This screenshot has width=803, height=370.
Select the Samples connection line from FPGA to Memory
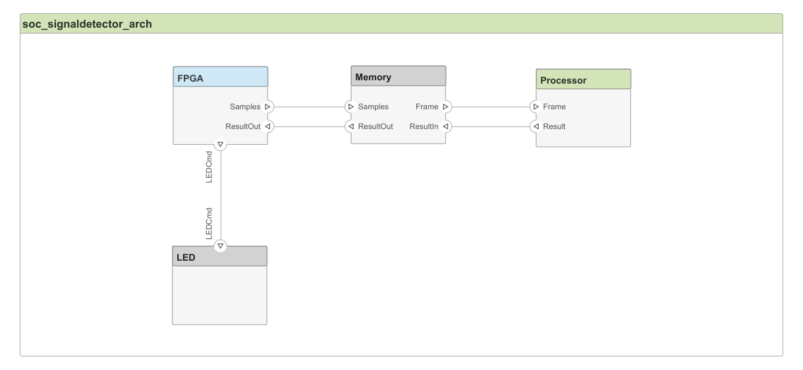point(310,105)
